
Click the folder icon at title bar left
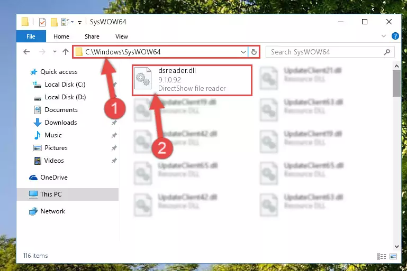pyautogui.click(x=25, y=22)
